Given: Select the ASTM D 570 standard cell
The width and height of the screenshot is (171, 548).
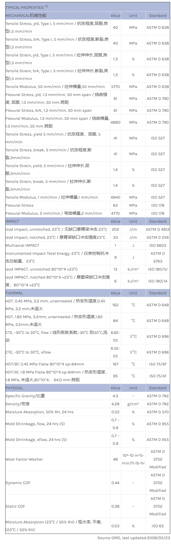Looking at the screenshot, I should tap(158, 412).
